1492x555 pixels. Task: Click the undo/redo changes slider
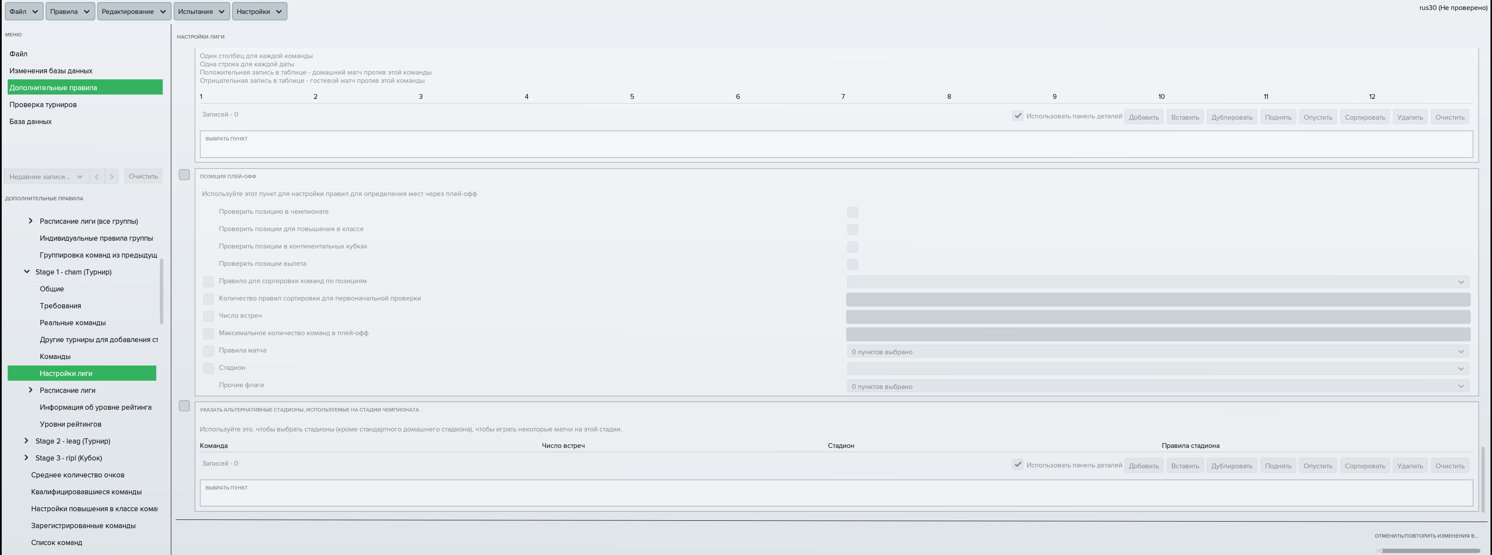coord(1428,551)
